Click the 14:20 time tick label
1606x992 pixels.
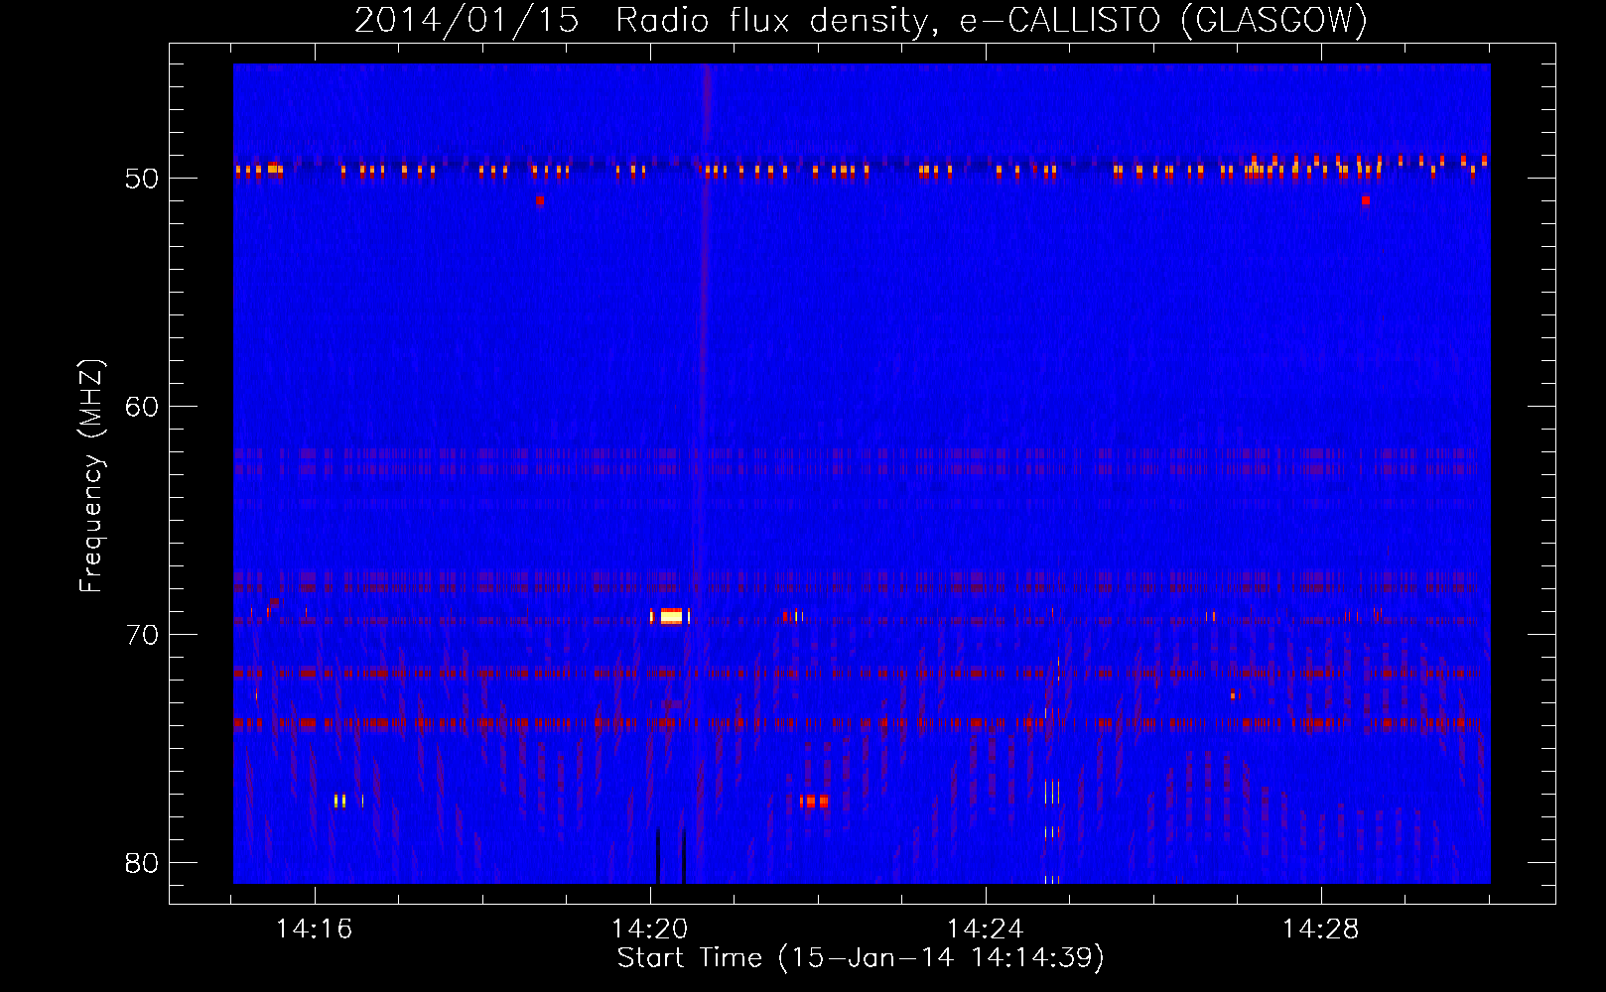649,930
